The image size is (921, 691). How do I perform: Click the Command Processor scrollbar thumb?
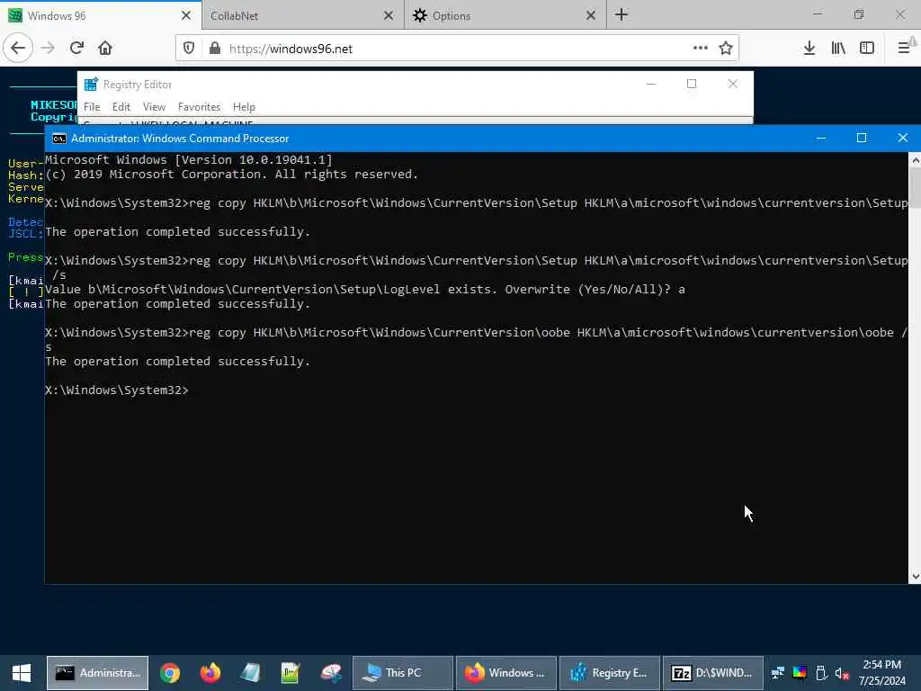(x=915, y=188)
